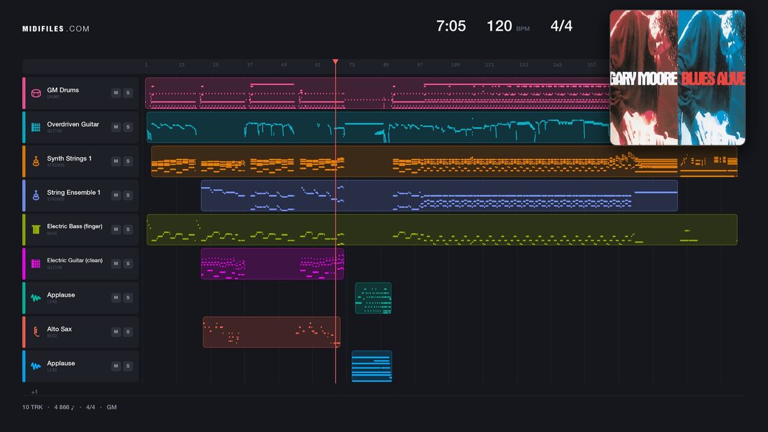Click the magenta Electric Guitar (clean) clip
Viewport: 768px width, 432px height.
pos(272,264)
